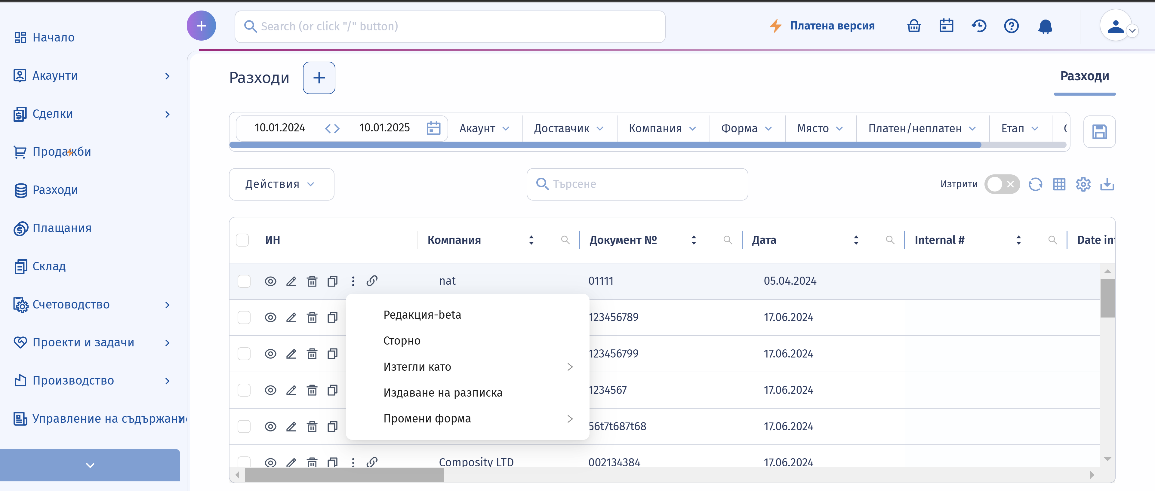Image resolution: width=1155 pixels, height=491 pixels.
Task: Tick the checkbox for the nat row
Action: 244,281
